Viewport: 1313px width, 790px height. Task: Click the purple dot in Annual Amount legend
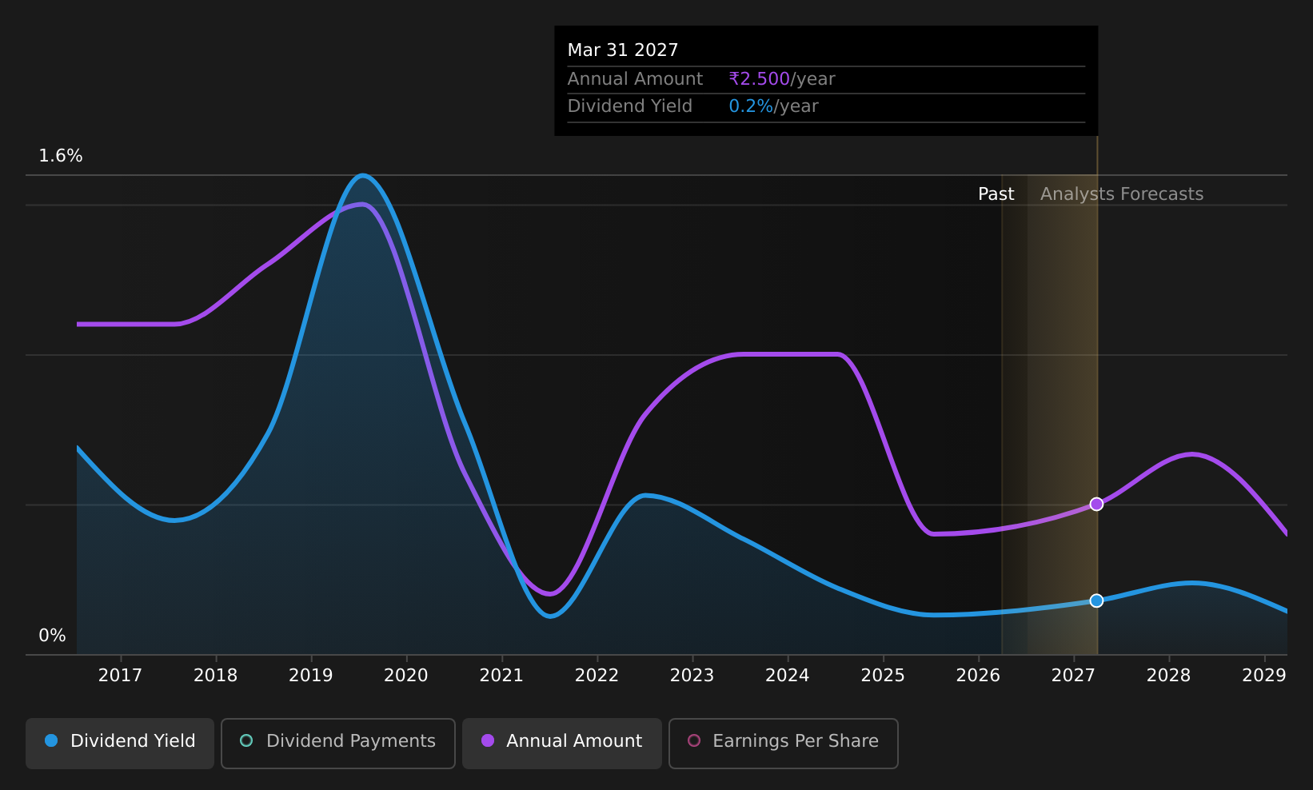[x=487, y=740]
